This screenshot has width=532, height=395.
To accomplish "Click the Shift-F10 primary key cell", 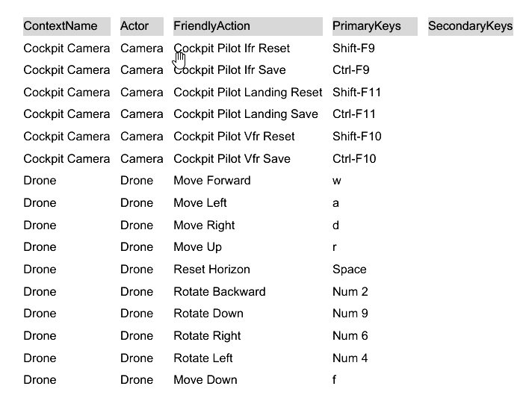I will click(357, 137).
